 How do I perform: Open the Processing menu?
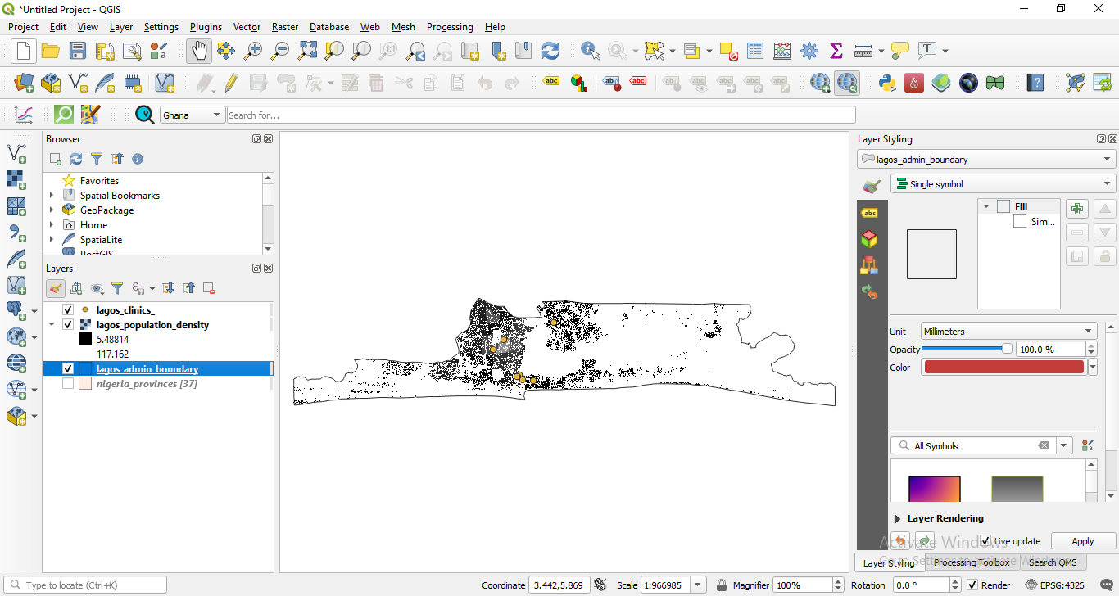(450, 27)
